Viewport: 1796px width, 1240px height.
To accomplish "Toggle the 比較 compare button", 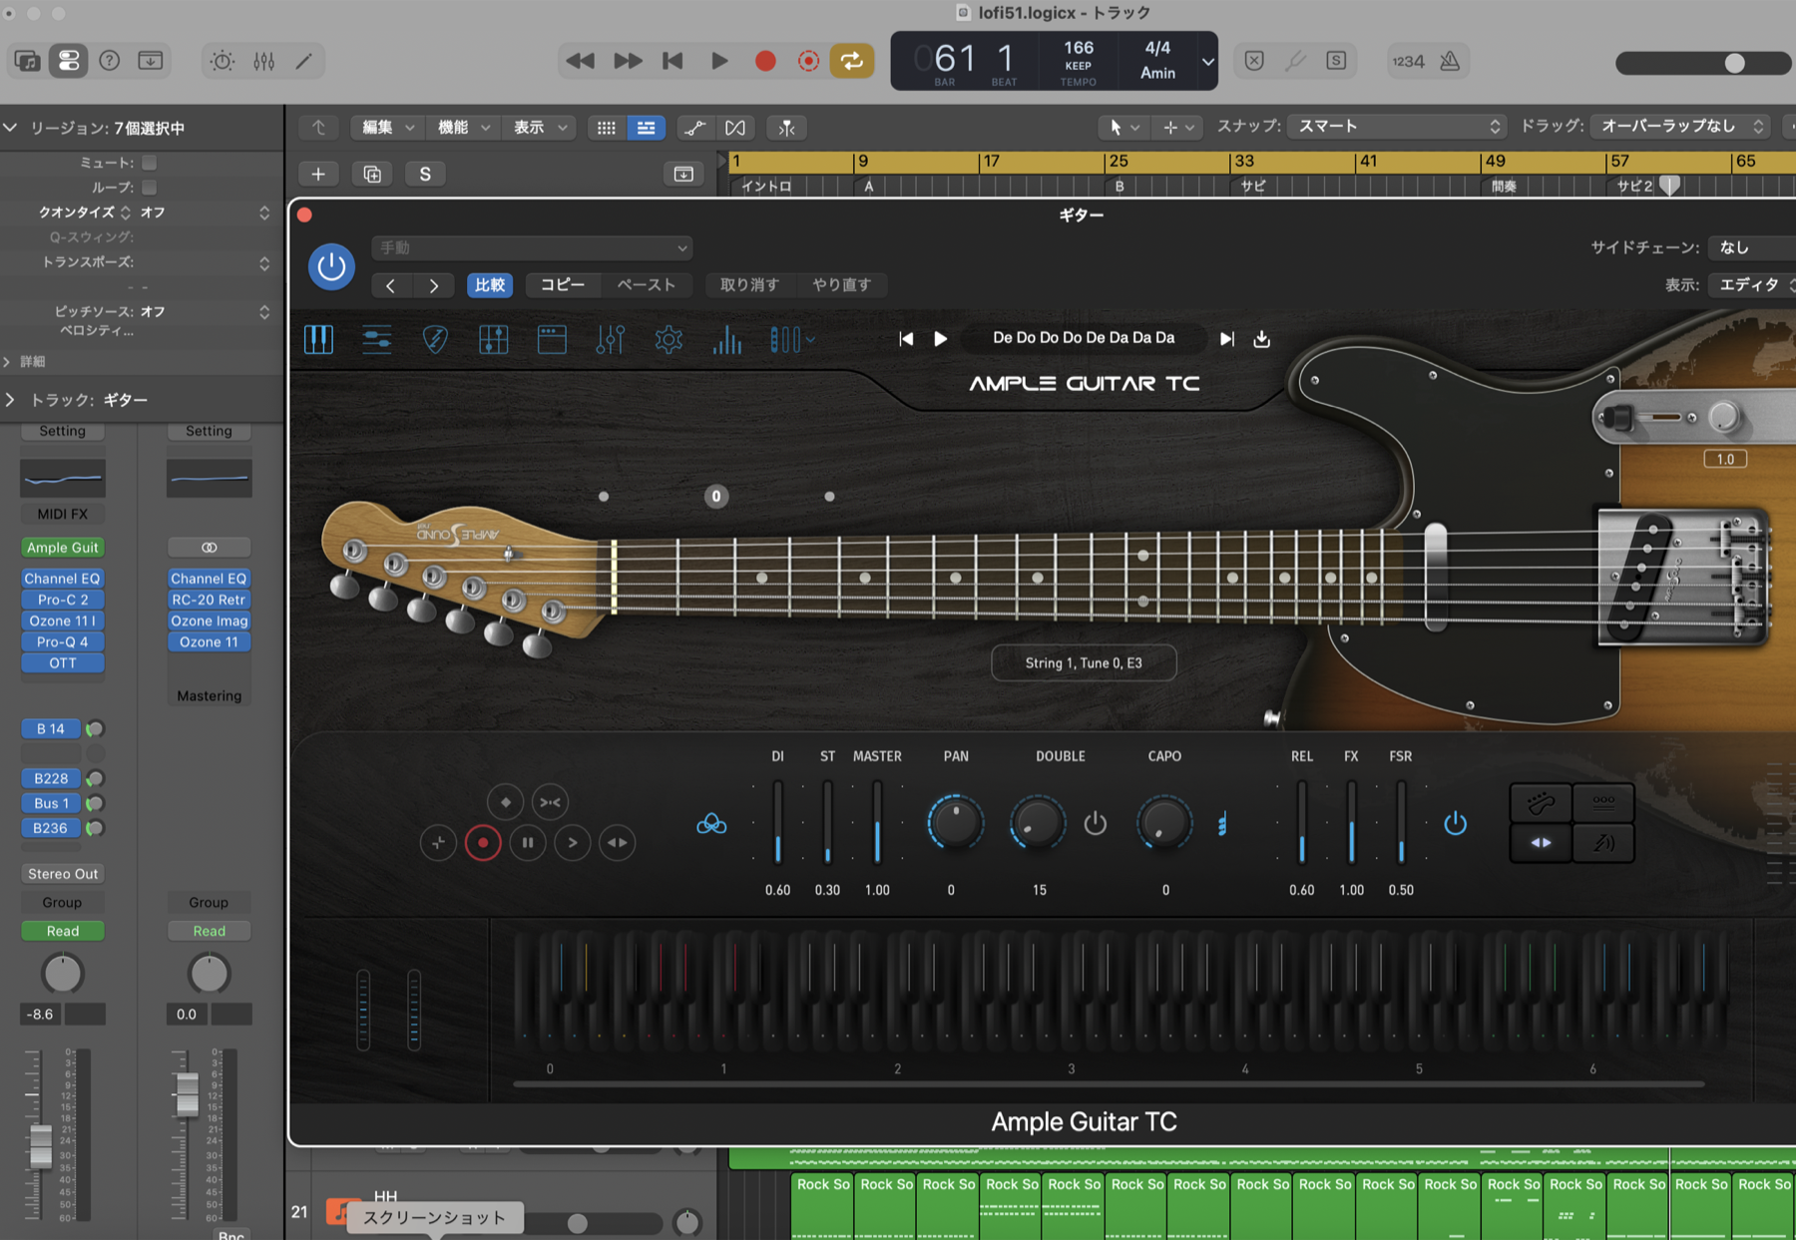I will pyautogui.click(x=490, y=285).
